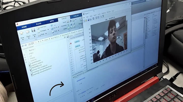Open the Figure 1 View menu
The image size is (183, 102).
(x=91, y=16)
